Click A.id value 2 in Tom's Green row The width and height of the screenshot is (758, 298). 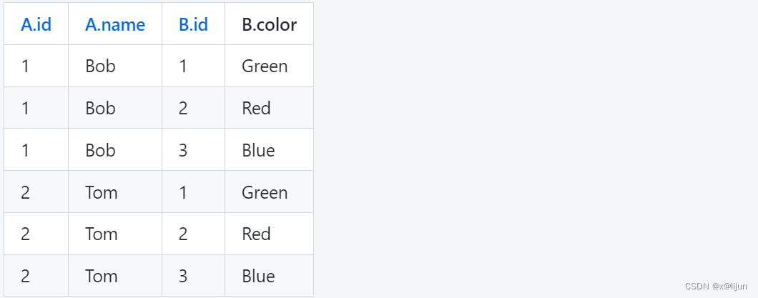(x=25, y=193)
